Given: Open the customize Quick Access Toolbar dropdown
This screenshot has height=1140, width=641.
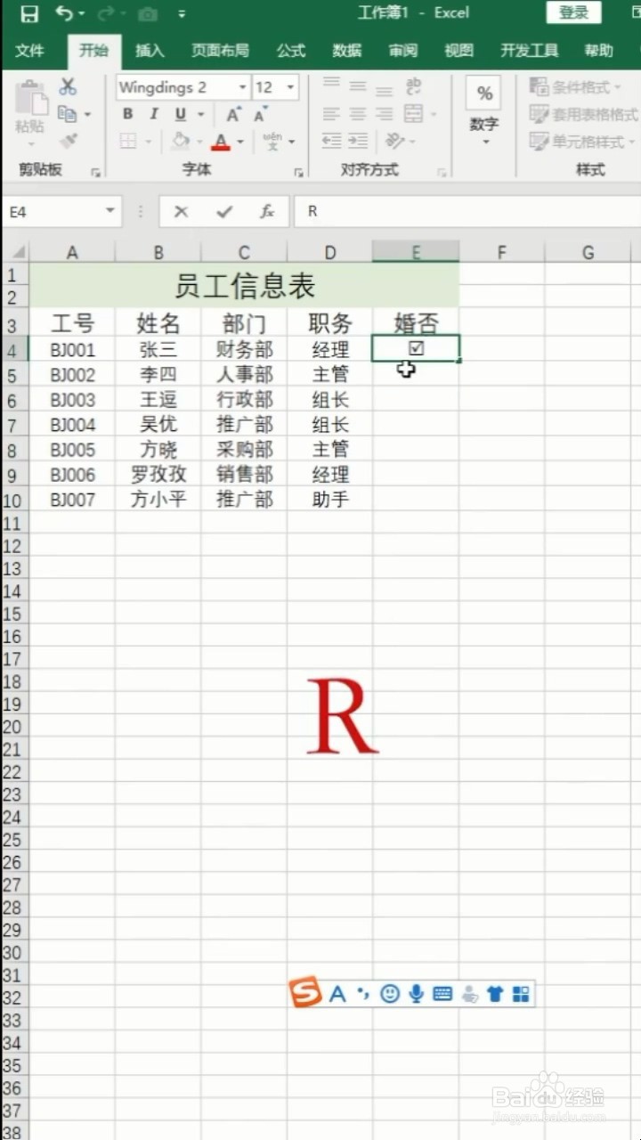Looking at the screenshot, I should click(x=182, y=14).
